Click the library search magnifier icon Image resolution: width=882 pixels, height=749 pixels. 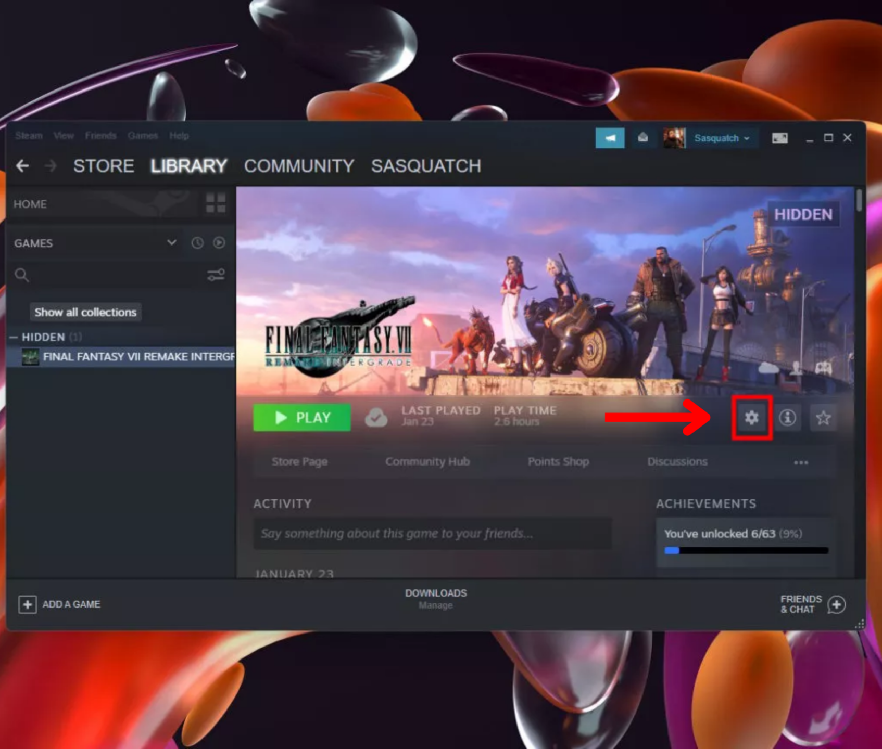pos(22,275)
